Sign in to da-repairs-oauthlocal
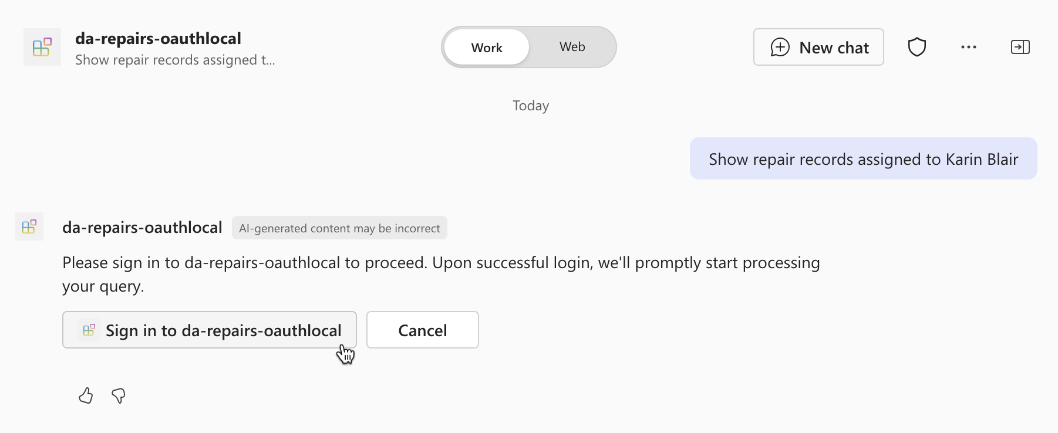 (210, 330)
